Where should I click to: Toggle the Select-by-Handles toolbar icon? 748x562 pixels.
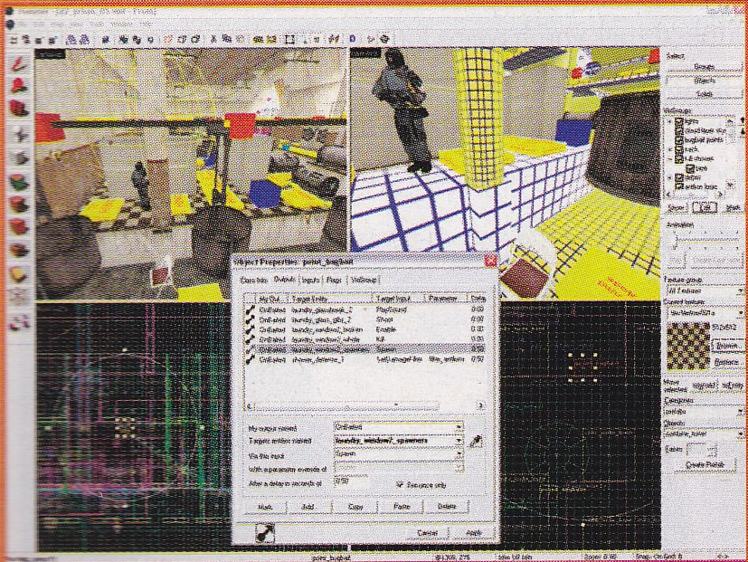coord(289,40)
